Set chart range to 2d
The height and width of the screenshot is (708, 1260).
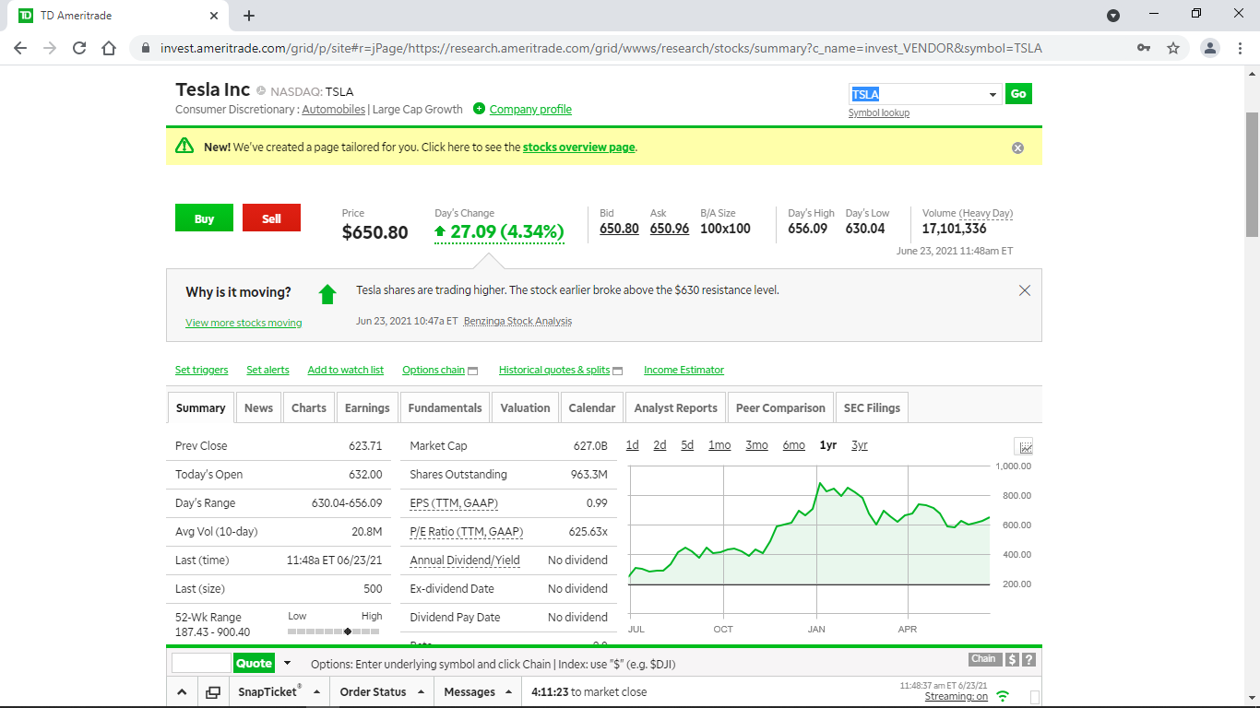point(660,445)
